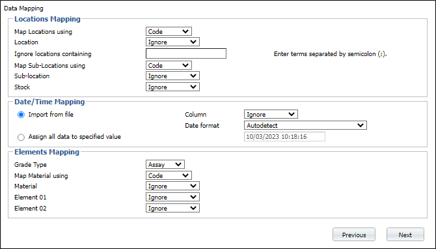Open the Element 01 dropdown
Viewport: 436px width, 249px height.
[x=172, y=198]
